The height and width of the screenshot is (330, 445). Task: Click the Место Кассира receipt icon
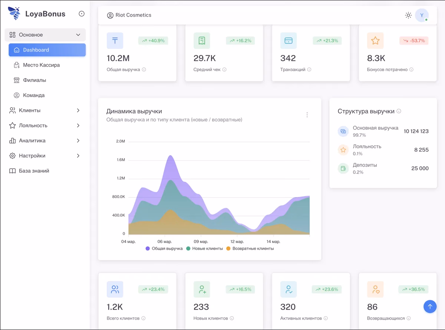(x=17, y=65)
